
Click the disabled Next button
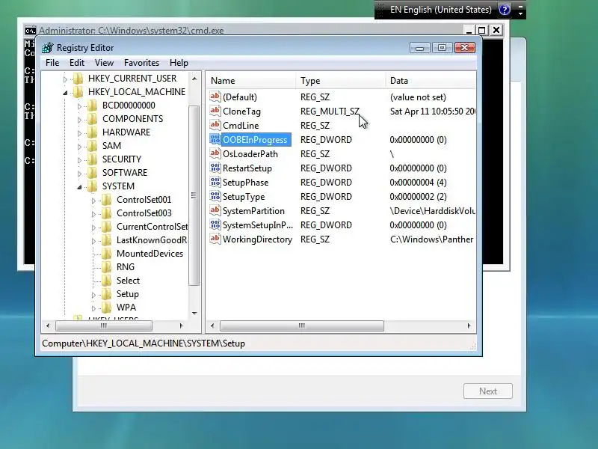[488, 391]
